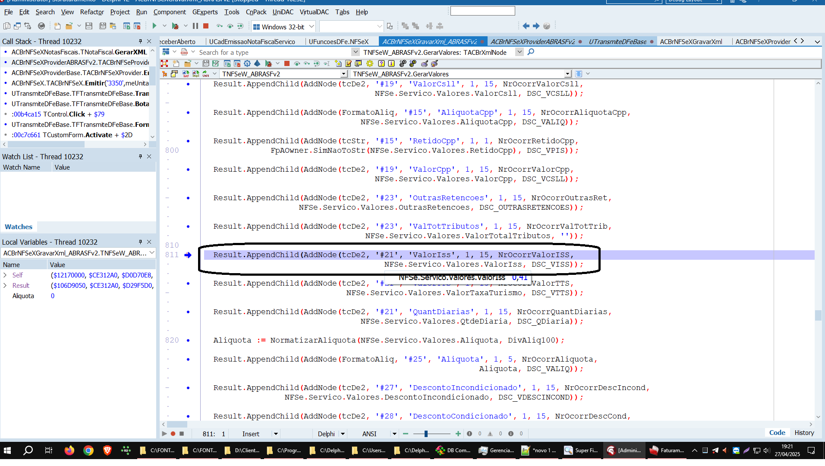This screenshot has width=825, height=466.
Task: Open the ANSI encoding dropdown in status bar
Action: pyautogui.click(x=394, y=434)
